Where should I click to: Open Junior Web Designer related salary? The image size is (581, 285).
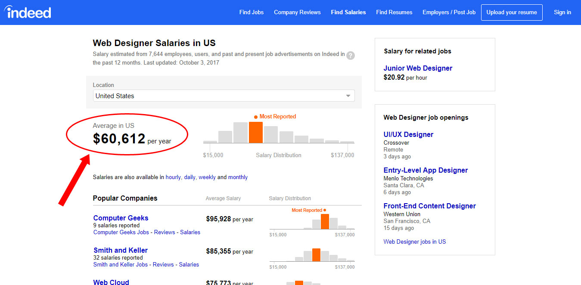[x=418, y=68]
